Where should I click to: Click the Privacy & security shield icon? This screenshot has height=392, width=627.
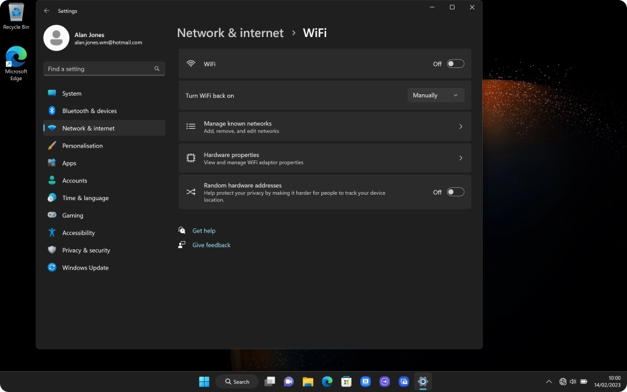52,250
